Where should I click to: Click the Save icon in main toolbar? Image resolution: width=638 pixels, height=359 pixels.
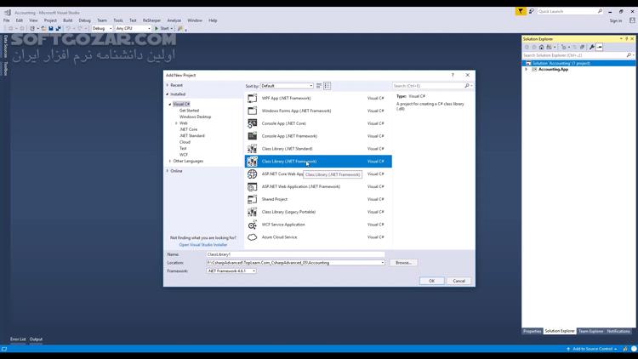click(x=51, y=28)
